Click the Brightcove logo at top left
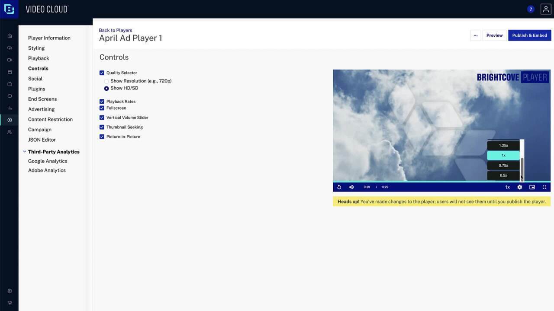554x311 pixels. (9, 9)
